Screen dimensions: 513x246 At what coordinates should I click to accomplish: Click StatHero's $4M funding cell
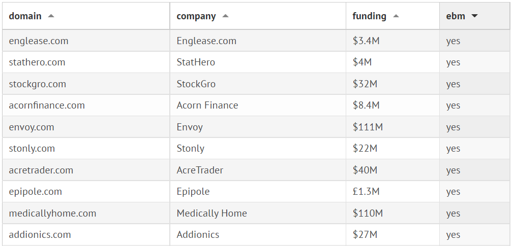362,62
